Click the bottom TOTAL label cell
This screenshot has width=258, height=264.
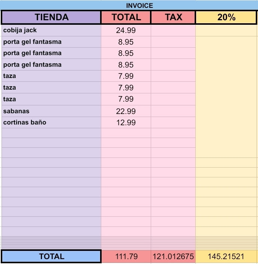(51, 256)
